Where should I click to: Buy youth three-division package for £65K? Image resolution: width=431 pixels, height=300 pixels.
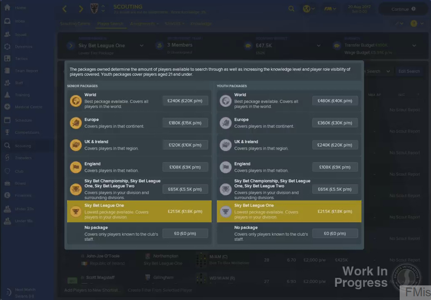click(x=335, y=189)
